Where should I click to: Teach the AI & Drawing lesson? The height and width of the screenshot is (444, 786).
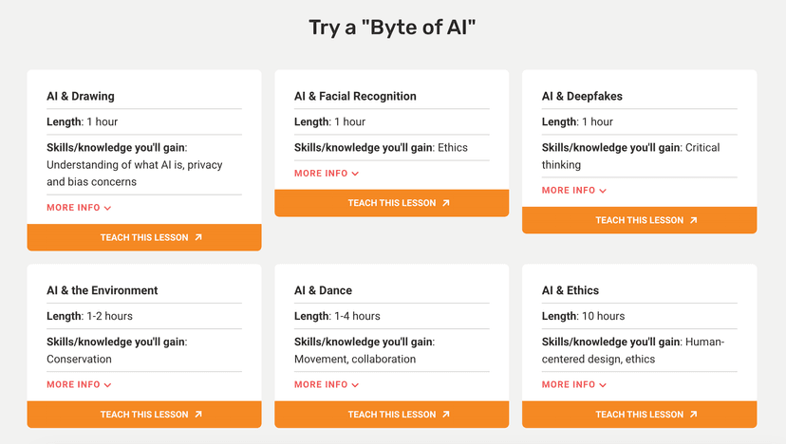143,237
